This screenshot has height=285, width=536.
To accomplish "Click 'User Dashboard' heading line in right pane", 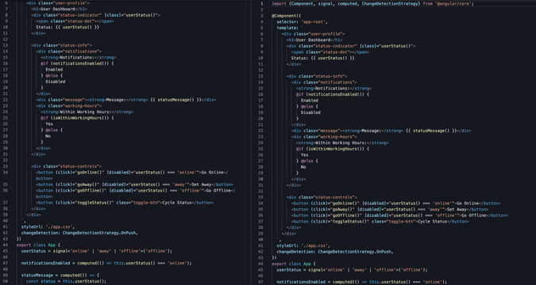I will (x=314, y=40).
